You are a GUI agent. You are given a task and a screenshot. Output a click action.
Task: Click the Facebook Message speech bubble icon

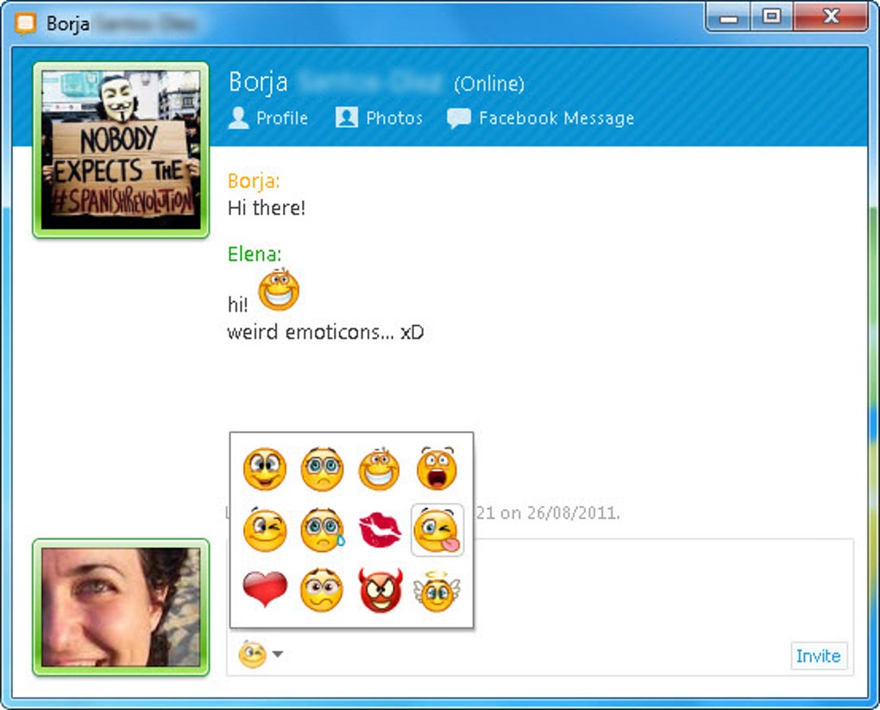458,119
